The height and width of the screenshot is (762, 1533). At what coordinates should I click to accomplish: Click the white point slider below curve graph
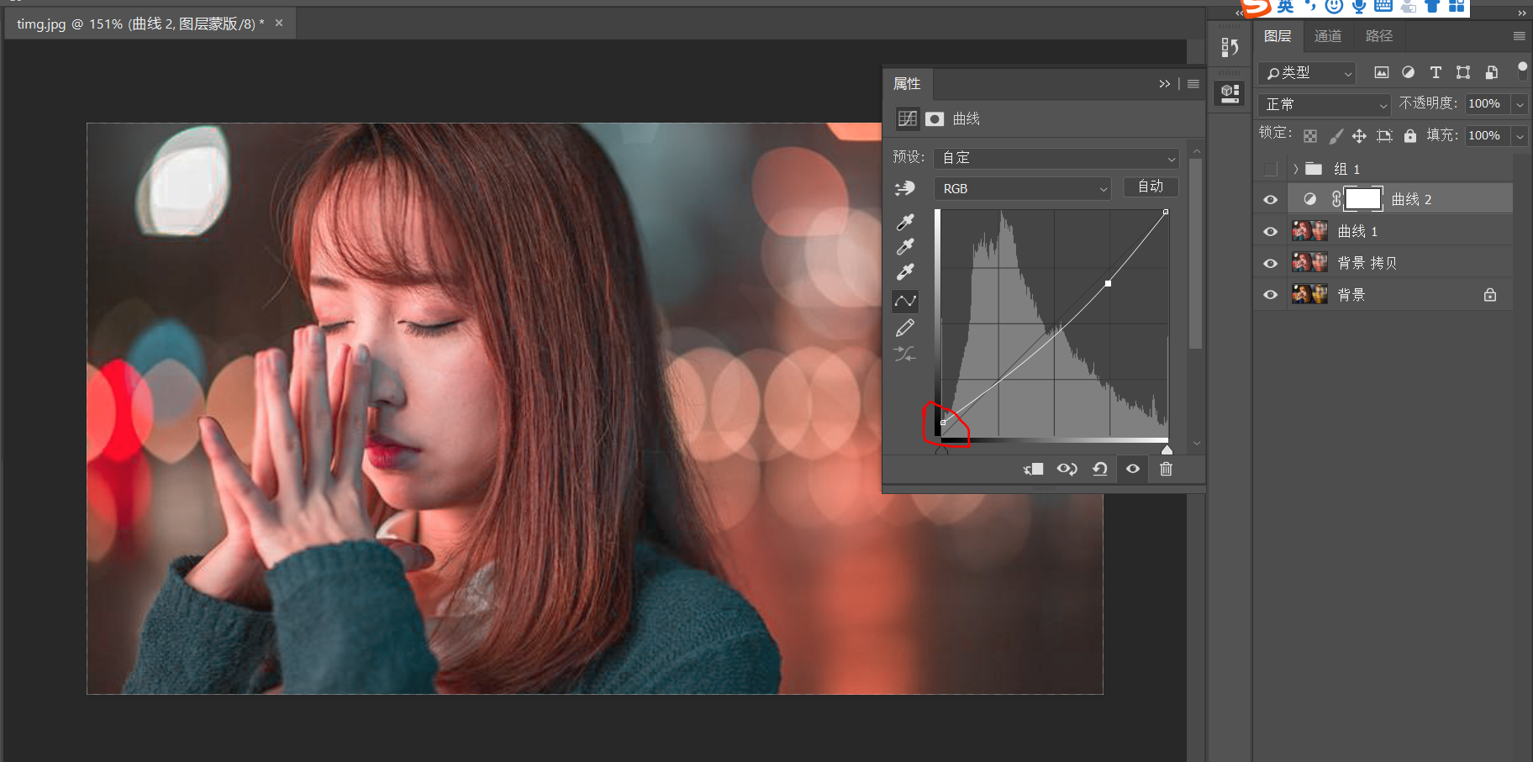[x=1167, y=450]
